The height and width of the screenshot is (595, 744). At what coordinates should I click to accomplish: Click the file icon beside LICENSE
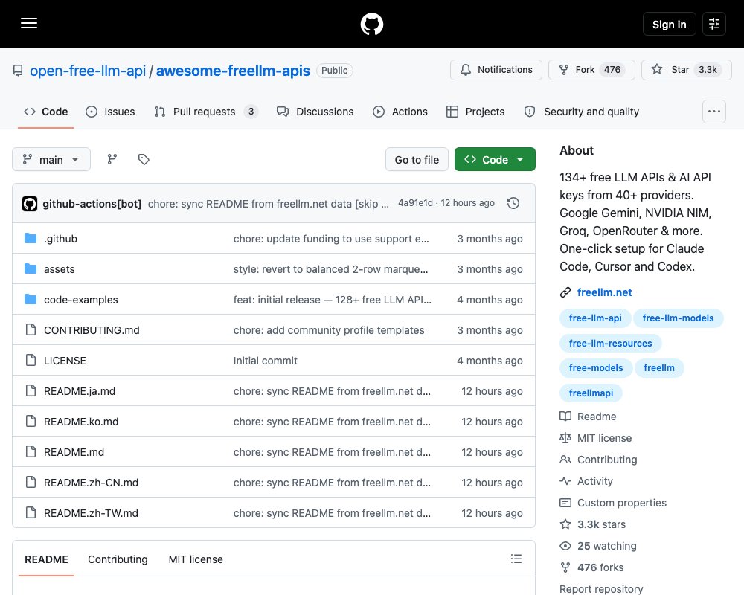31,360
